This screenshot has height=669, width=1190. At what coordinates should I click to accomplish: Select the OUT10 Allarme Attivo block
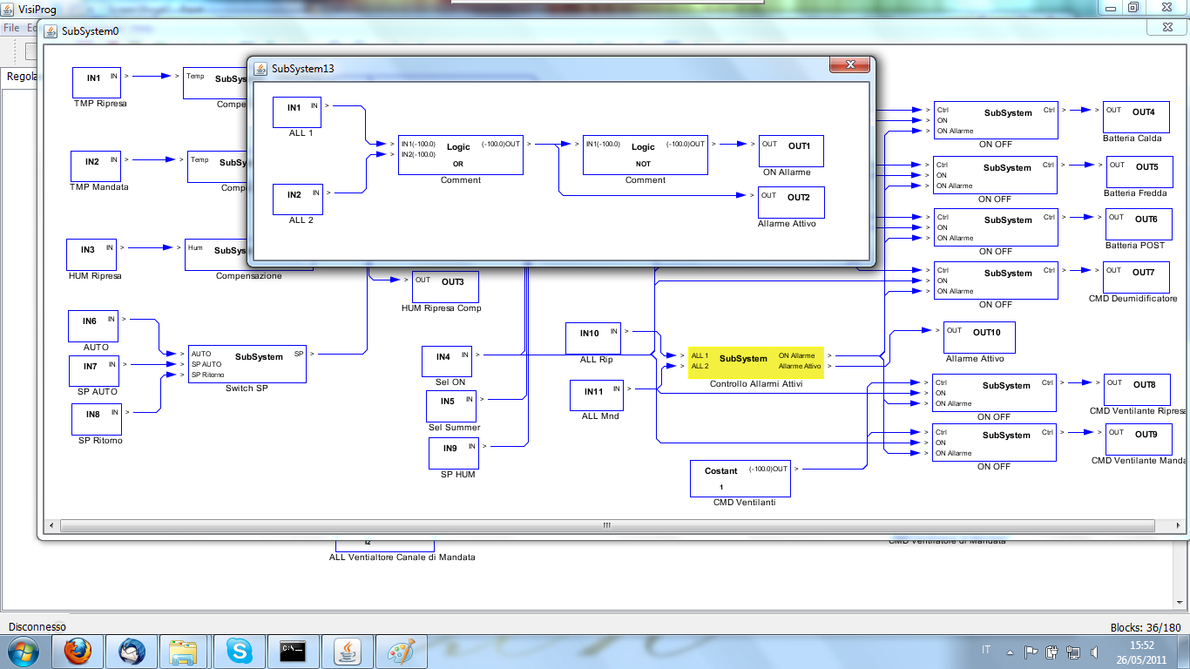click(x=979, y=338)
